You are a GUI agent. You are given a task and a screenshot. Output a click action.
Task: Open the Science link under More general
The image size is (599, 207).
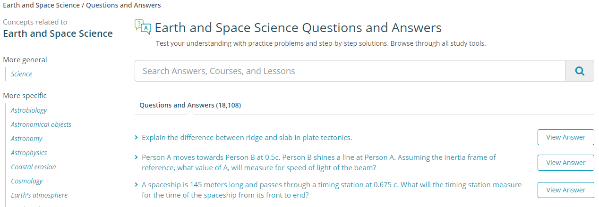[x=22, y=74]
